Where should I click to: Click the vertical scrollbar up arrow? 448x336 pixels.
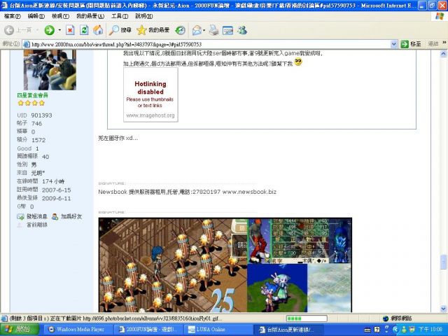[x=443, y=54]
